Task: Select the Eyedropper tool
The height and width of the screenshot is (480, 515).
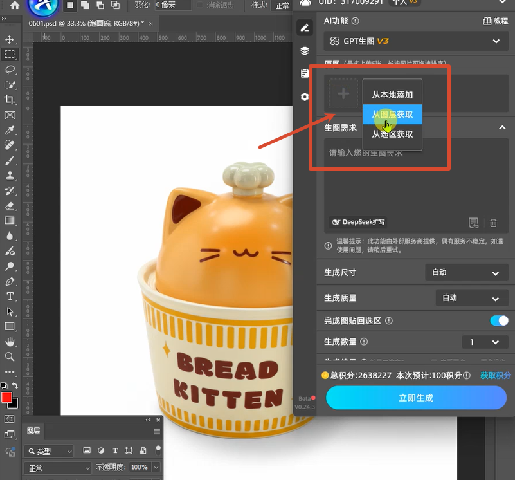Action: click(10, 130)
